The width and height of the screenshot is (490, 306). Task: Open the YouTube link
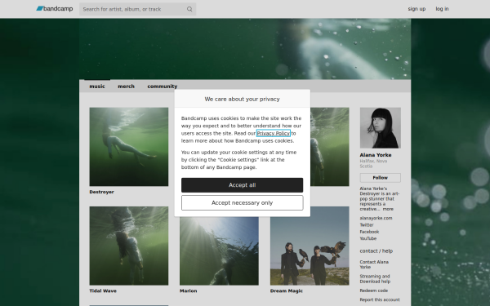pyautogui.click(x=368, y=238)
